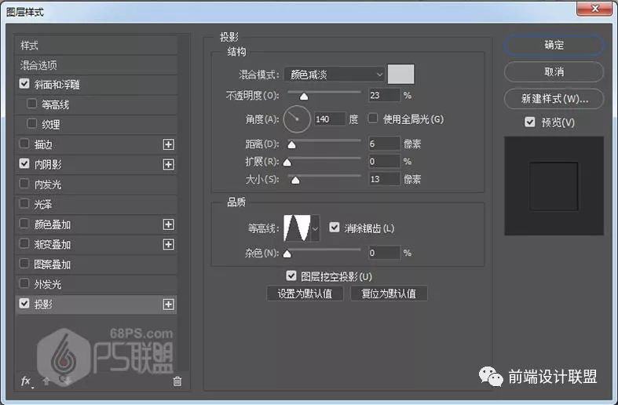This screenshot has height=405, width=618.
Task: Open the shadow color swatch
Action: [400, 74]
